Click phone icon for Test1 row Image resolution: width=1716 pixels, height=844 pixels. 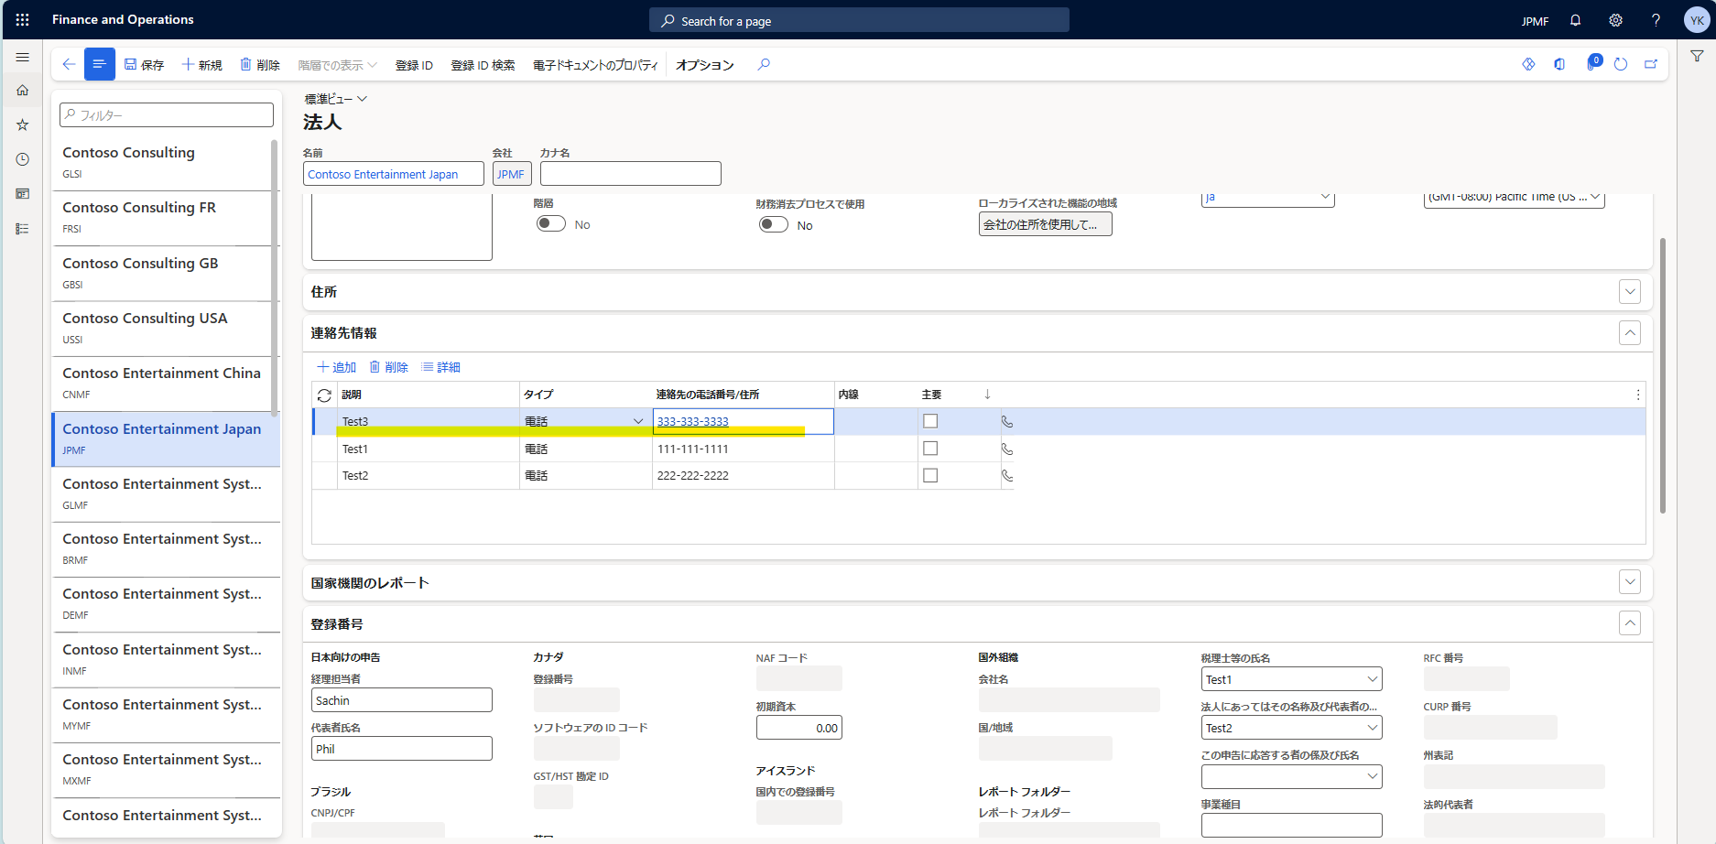(1007, 449)
